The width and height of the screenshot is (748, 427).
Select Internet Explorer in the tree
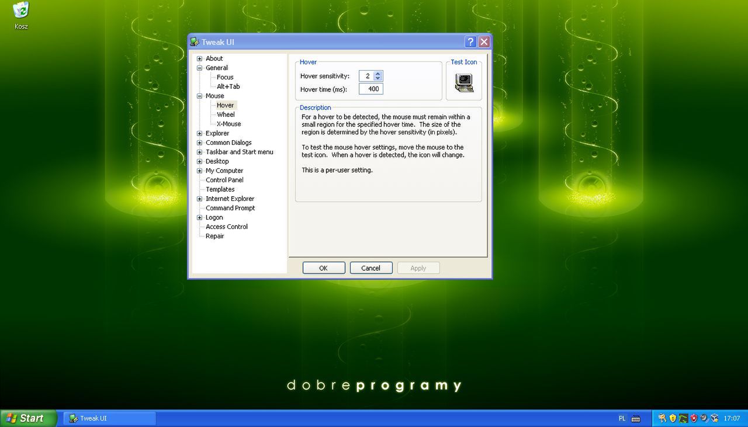[x=230, y=199]
